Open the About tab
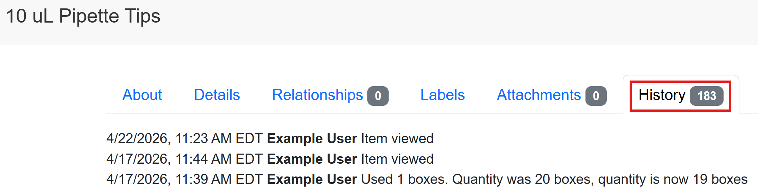Screen dimensions: 758x194 click(x=142, y=95)
